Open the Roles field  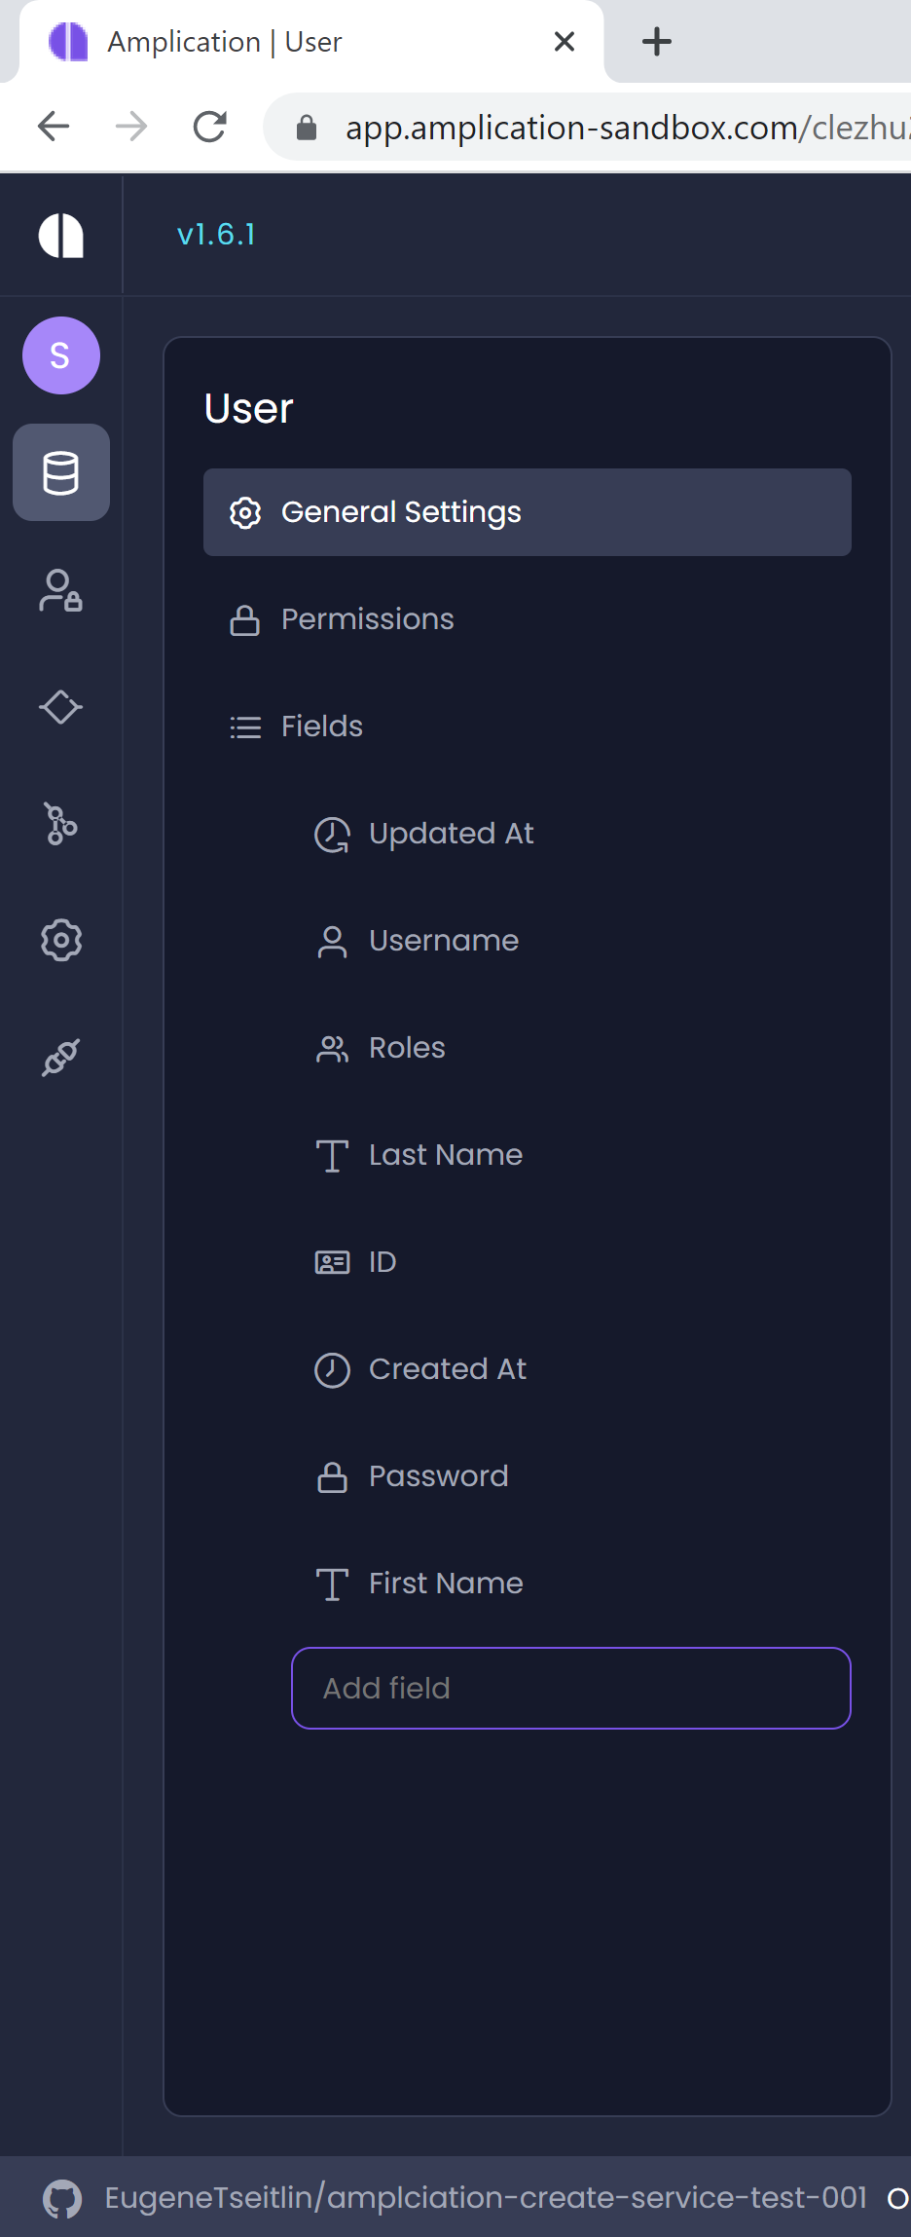407,1047
